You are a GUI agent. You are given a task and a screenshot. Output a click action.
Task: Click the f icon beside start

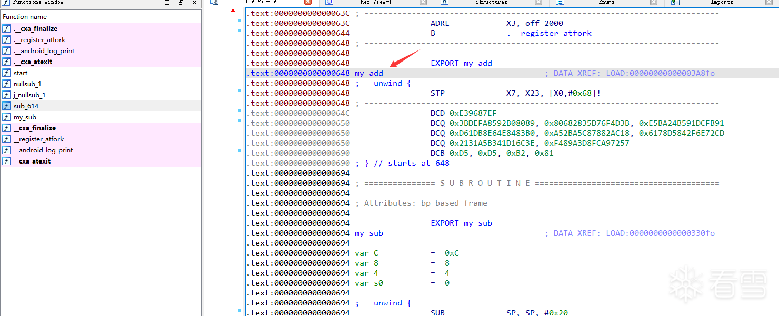point(6,73)
